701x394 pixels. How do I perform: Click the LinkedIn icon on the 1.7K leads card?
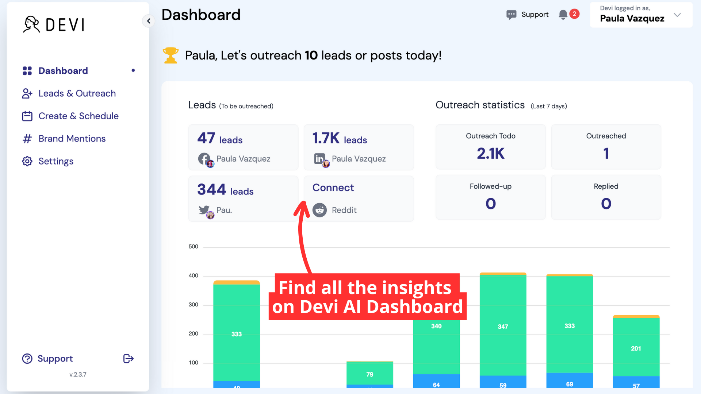320,159
